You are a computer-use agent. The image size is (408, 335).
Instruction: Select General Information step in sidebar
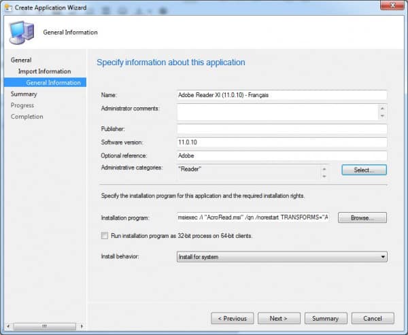[53, 83]
